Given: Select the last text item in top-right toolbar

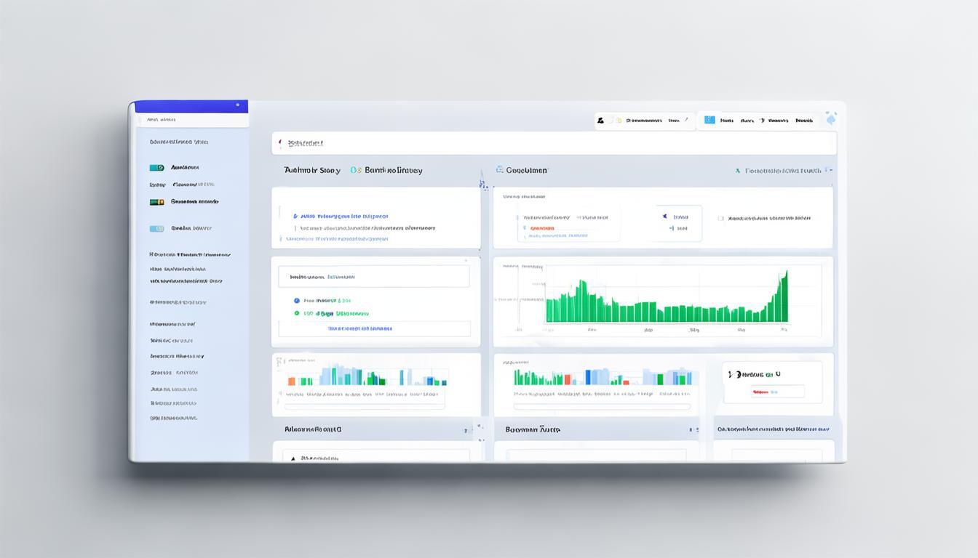Looking at the screenshot, I should pos(803,121).
